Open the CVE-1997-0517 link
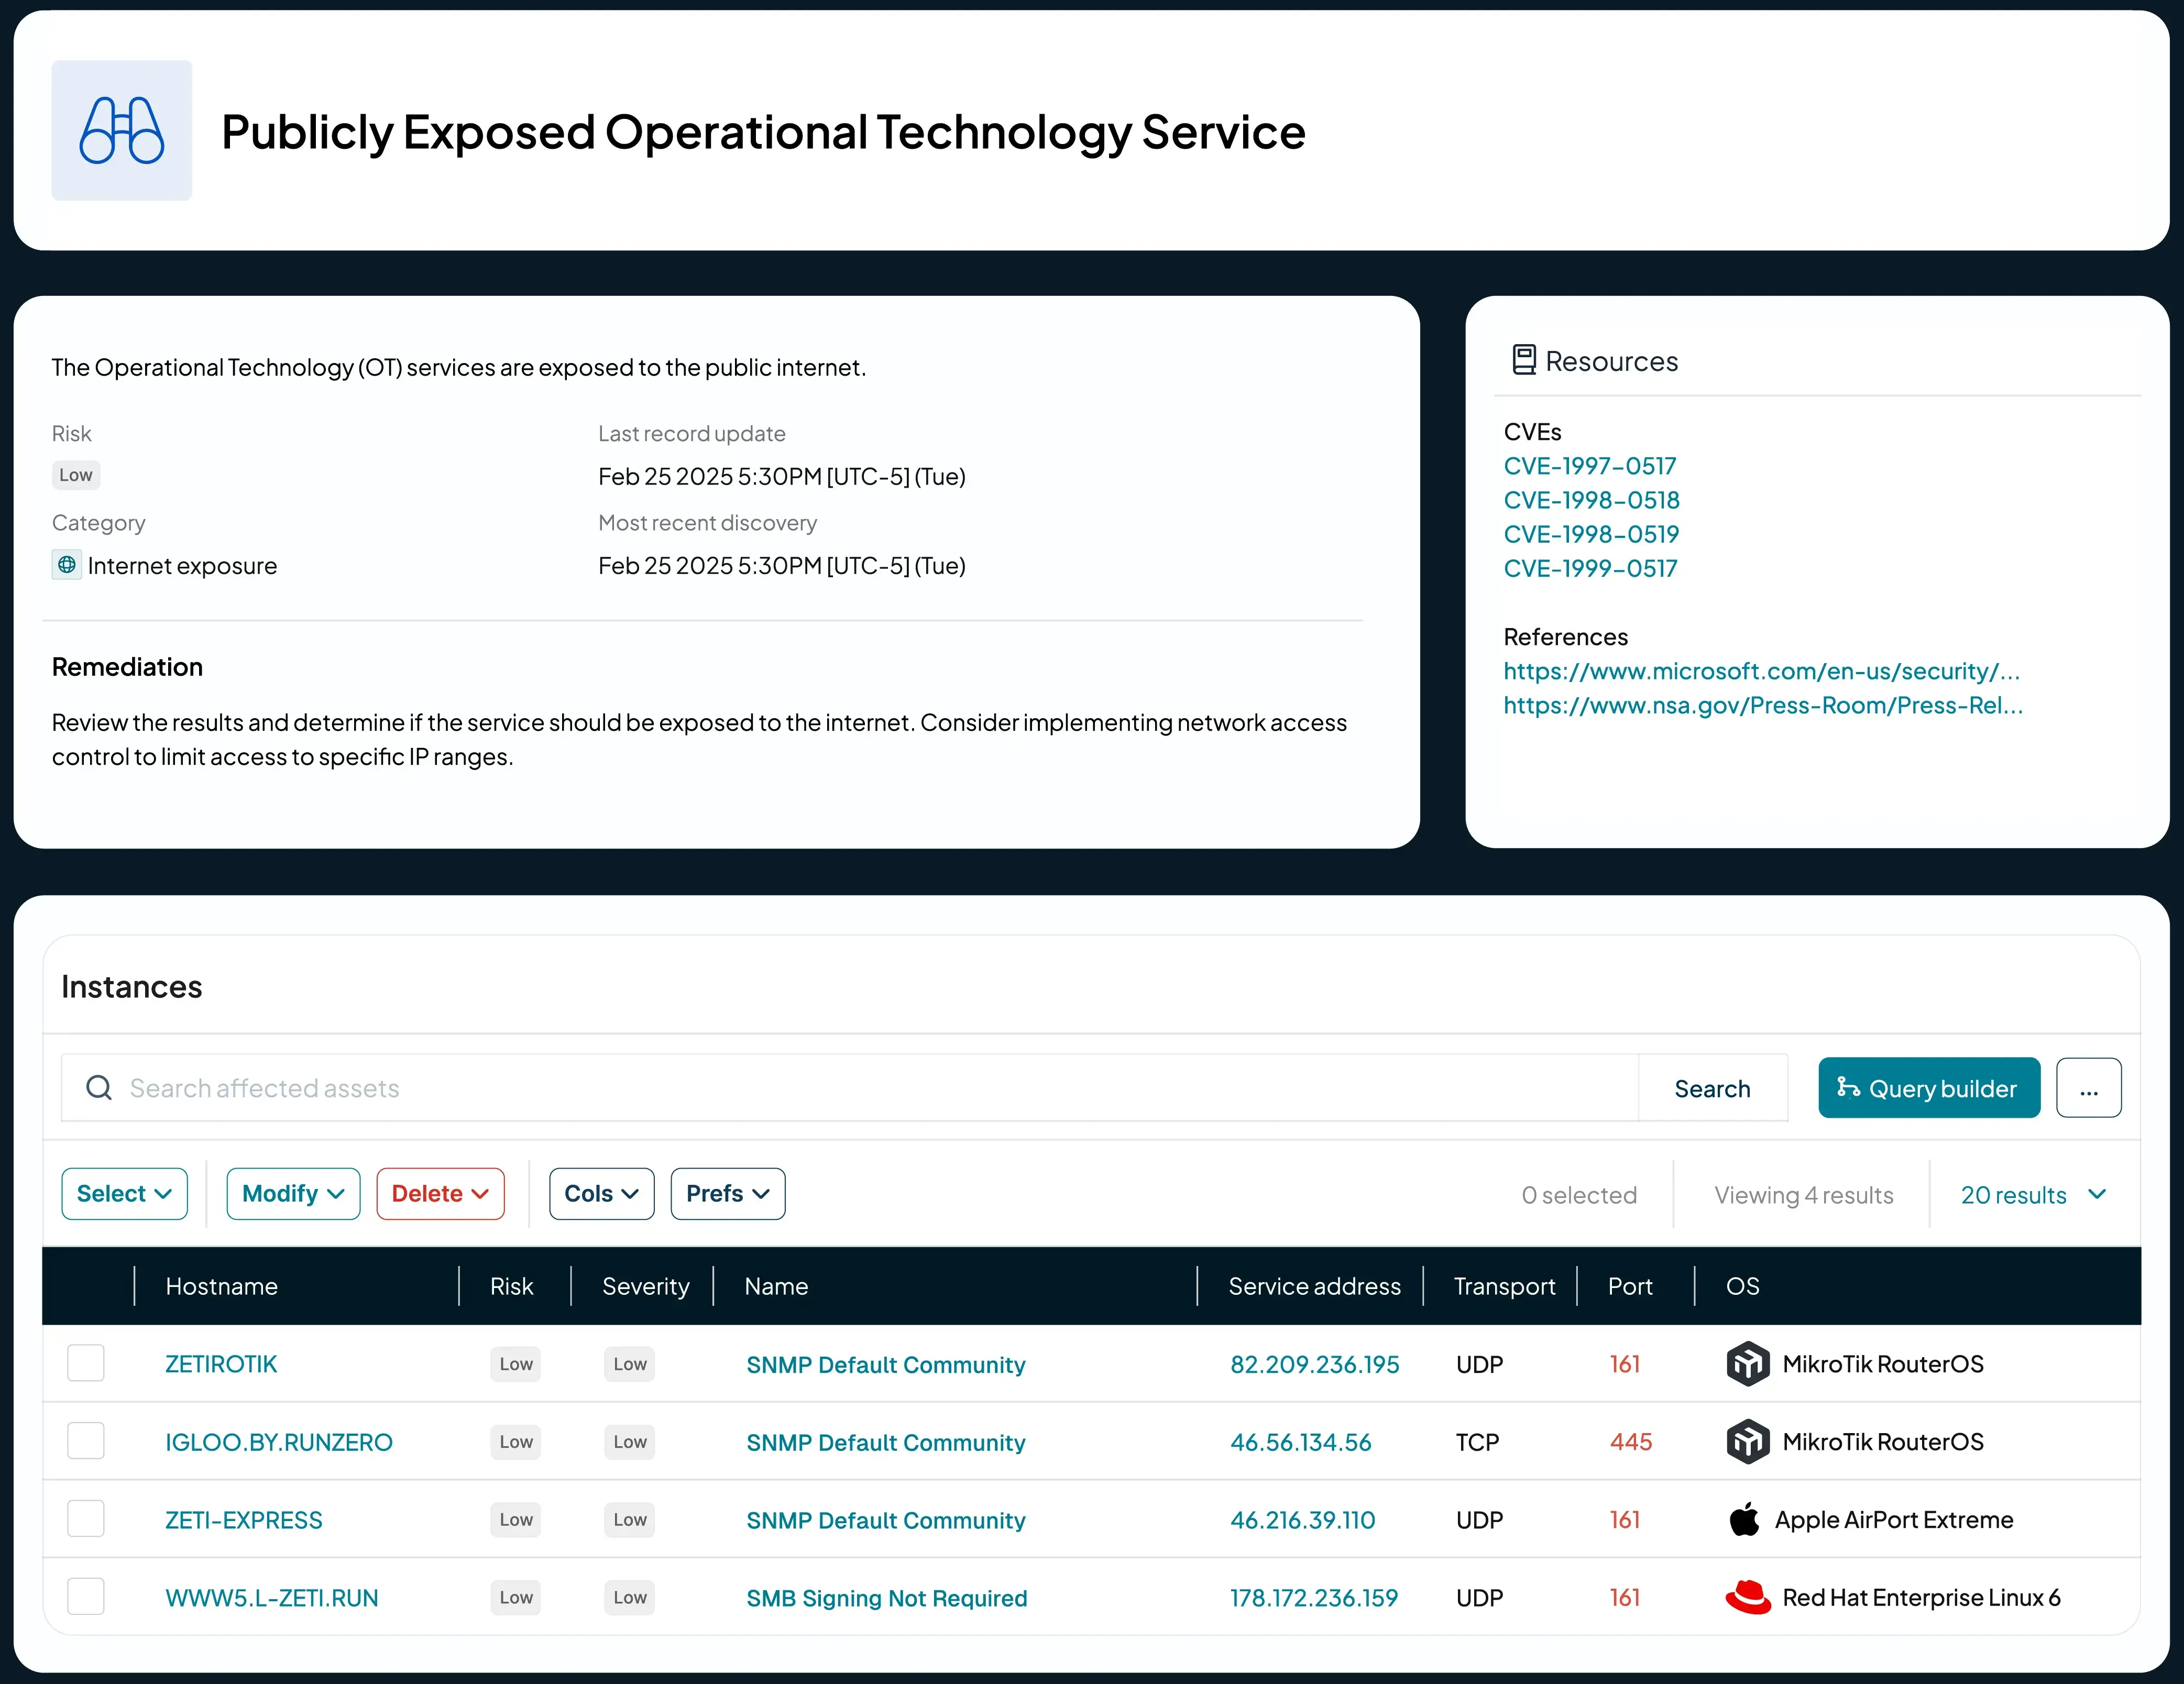Viewport: 2184px width, 1684px height. point(1589,466)
